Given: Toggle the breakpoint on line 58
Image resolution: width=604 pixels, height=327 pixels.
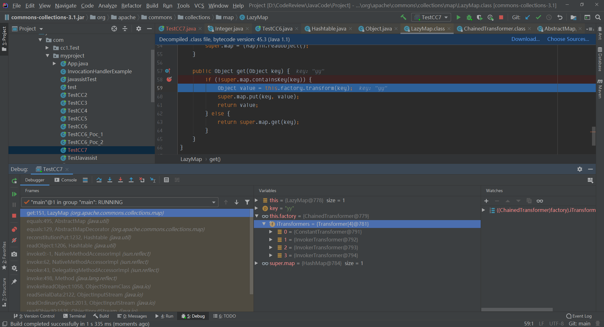Looking at the screenshot, I should click(169, 80).
